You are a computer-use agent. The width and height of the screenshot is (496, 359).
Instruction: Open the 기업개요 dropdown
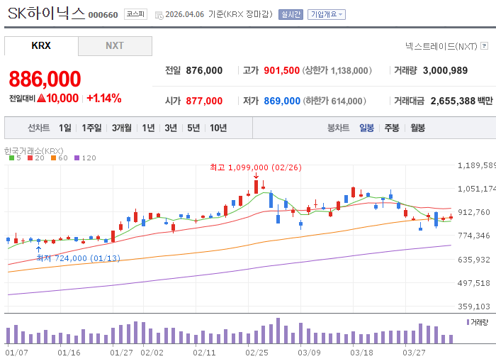point(327,14)
